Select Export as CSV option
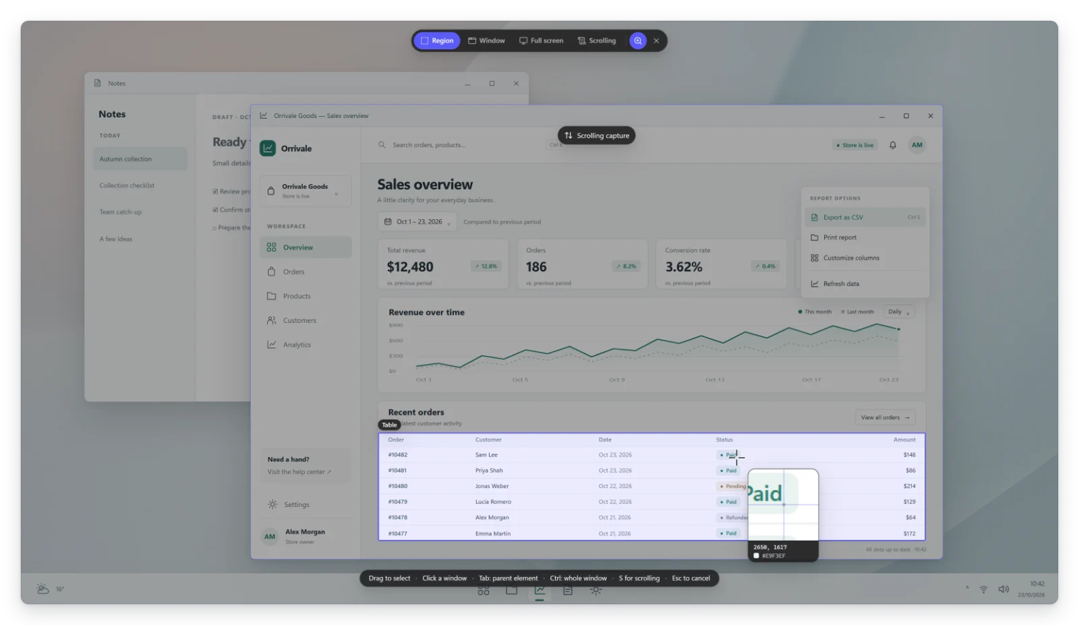The image size is (1079, 625). (865, 217)
